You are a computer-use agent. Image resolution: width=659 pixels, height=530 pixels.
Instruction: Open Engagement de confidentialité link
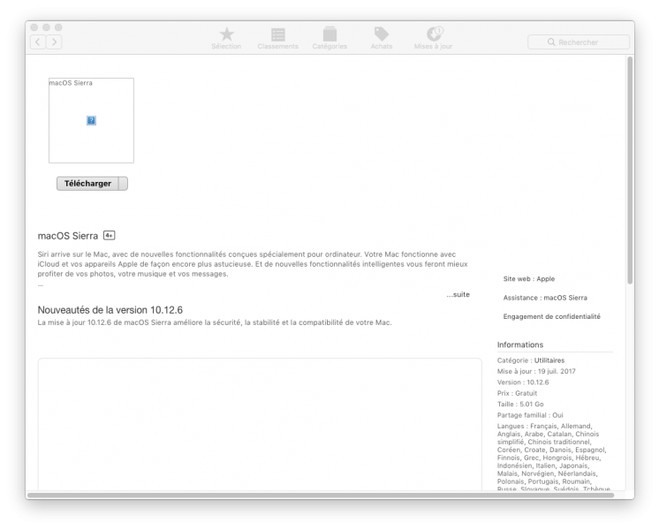tap(551, 316)
